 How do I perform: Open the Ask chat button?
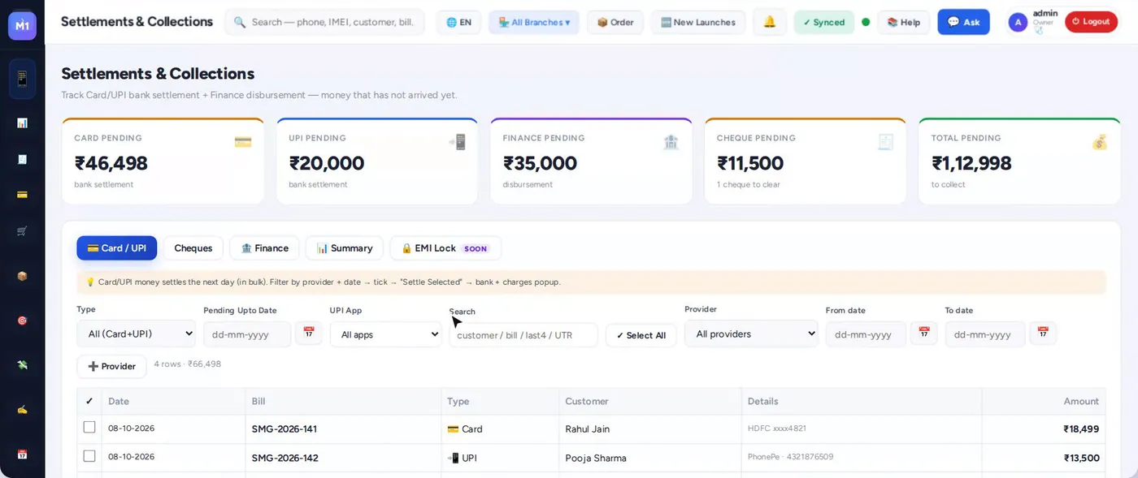point(963,22)
